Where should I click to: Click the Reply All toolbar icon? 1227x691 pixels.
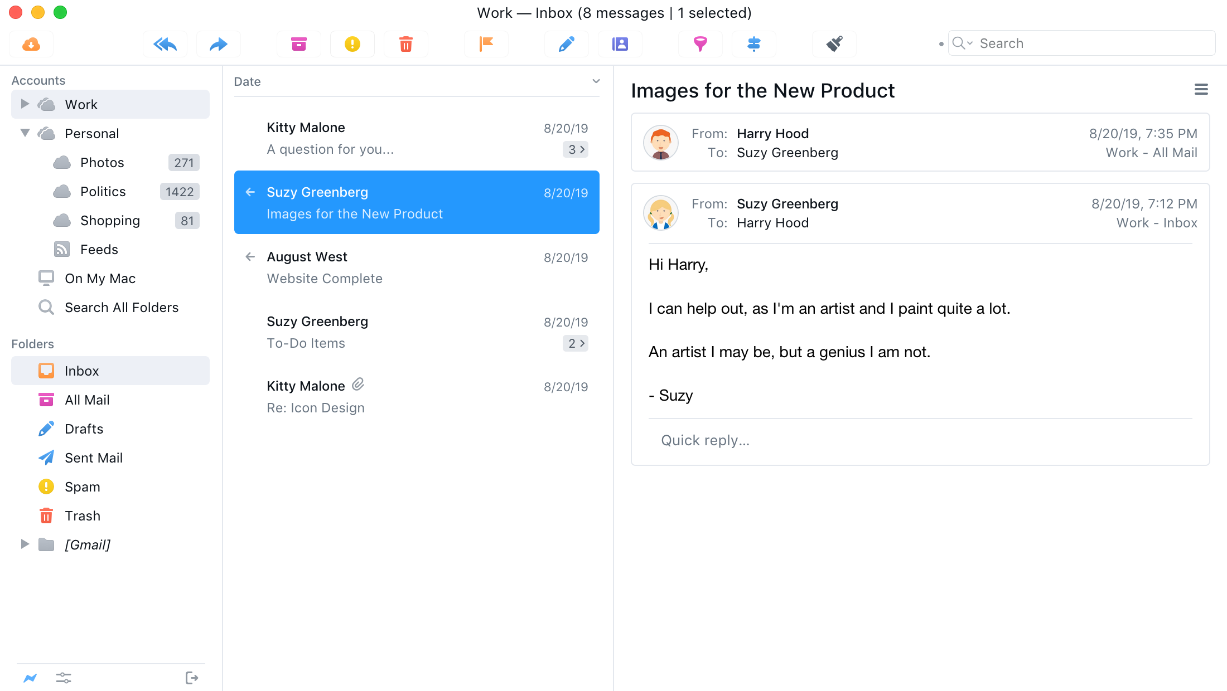click(165, 44)
